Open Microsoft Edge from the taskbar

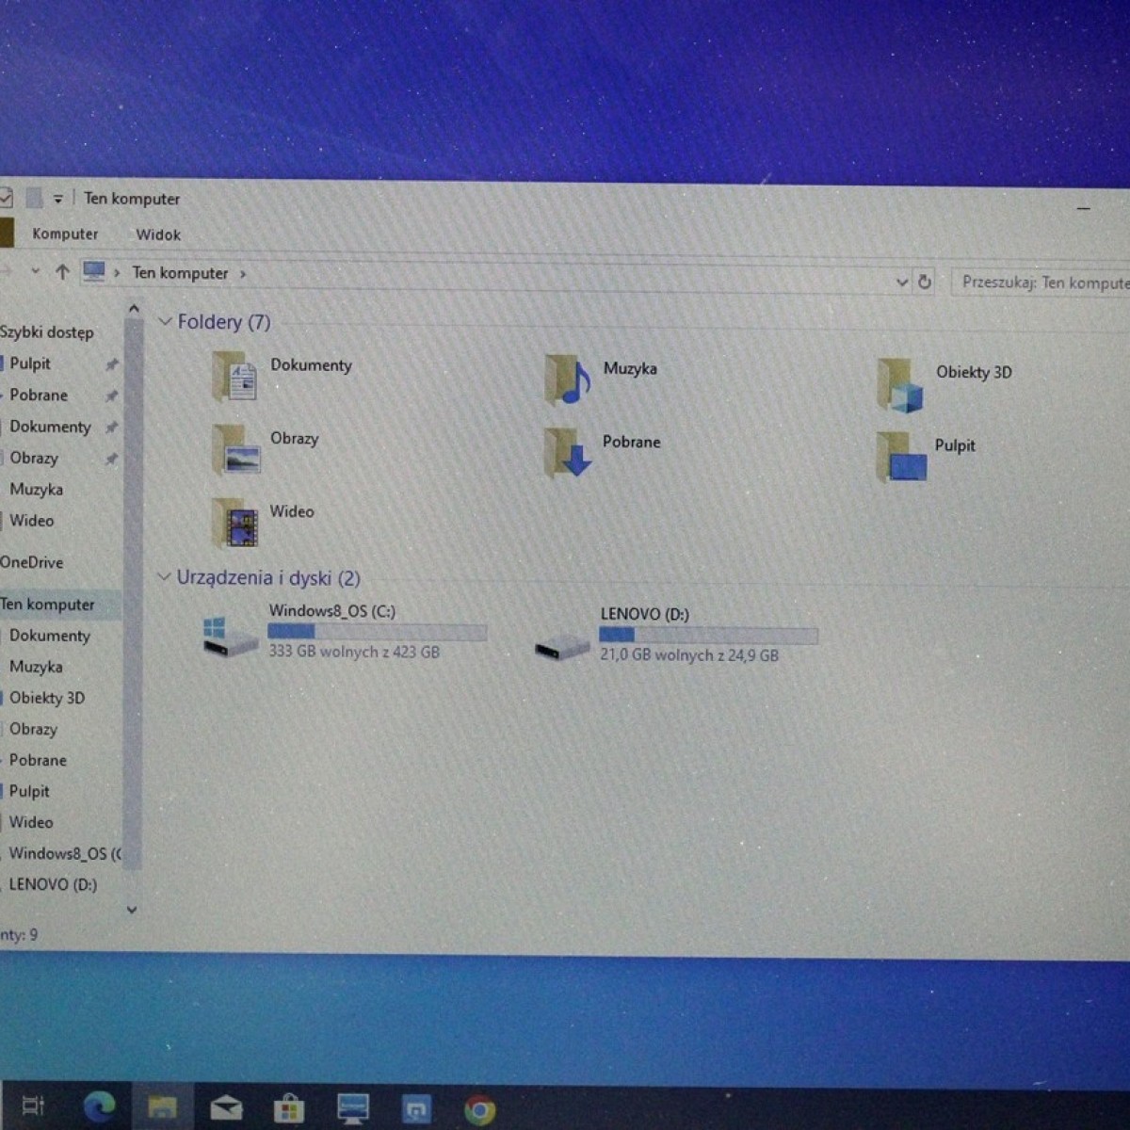pos(99,1106)
